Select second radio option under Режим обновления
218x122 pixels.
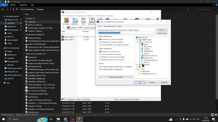tap(100, 42)
